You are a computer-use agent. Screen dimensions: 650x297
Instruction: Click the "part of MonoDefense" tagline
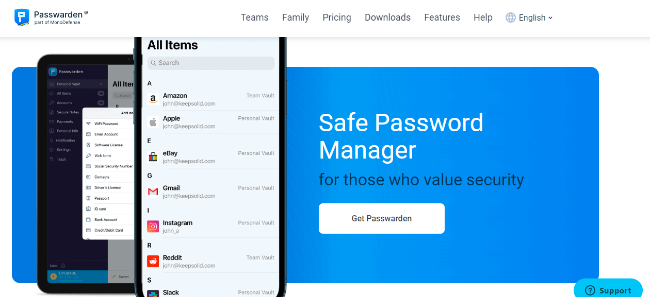point(57,22)
